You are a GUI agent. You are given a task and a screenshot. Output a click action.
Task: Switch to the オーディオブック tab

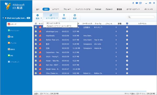(x=133, y=9)
